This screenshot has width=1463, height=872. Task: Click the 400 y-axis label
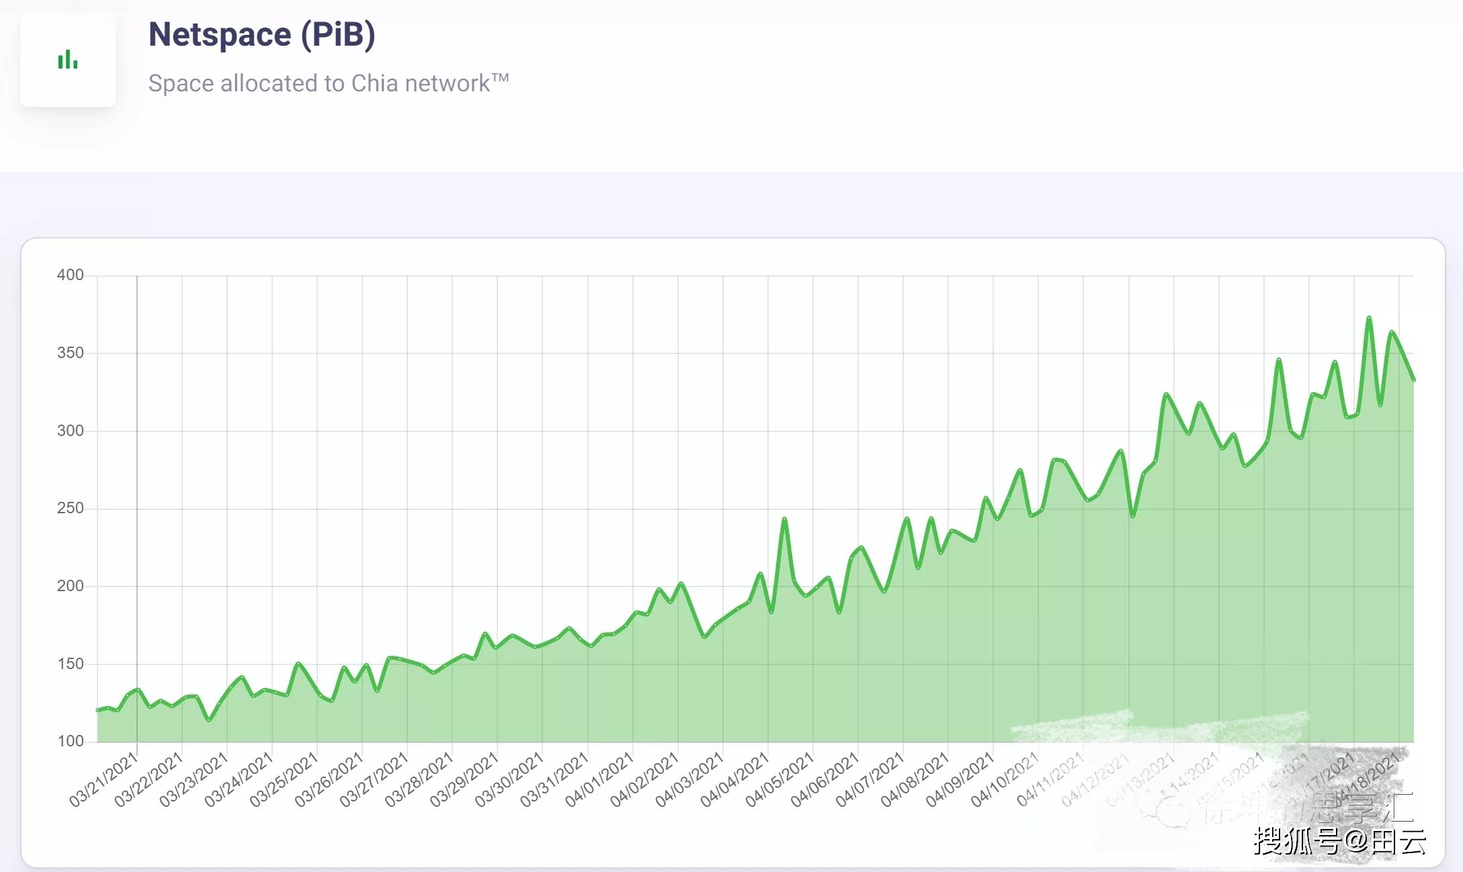click(x=70, y=275)
